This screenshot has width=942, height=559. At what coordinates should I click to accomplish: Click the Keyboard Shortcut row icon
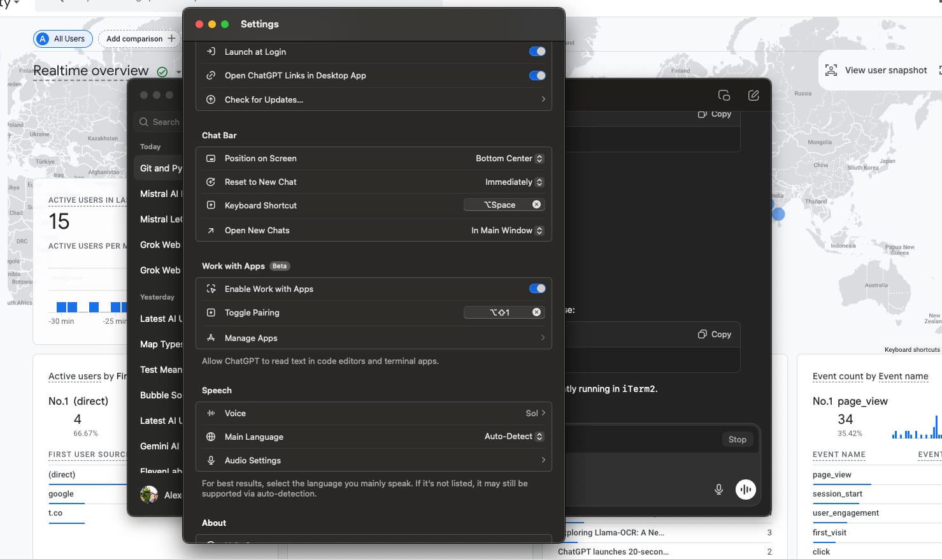[x=211, y=205]
